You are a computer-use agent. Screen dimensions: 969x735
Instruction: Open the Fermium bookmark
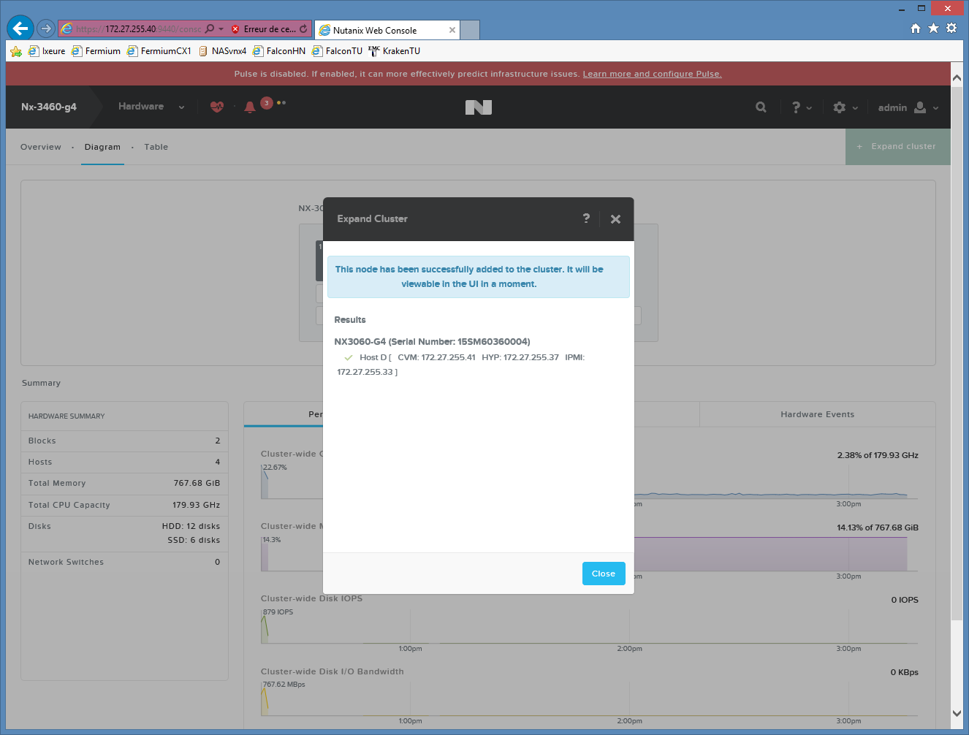coord(96,51)
